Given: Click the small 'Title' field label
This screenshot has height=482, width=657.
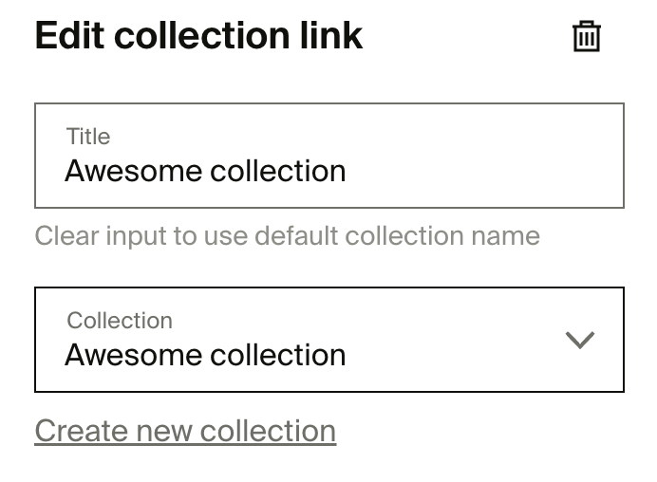Looking at the screenshot, I should pyautogui.click(x=88, y=137).
